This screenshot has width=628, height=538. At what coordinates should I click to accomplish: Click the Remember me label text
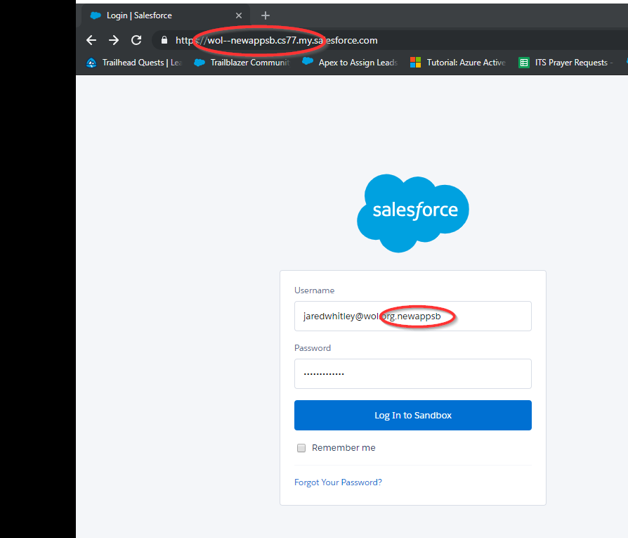[344, 448]
